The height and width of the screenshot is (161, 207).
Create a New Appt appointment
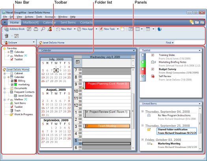tap(85, 29)
